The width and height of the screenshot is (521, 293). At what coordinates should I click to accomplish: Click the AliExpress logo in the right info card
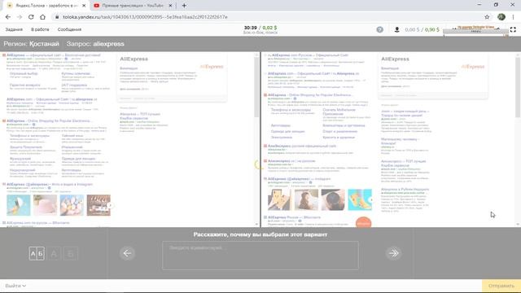[x=473, y=67]
